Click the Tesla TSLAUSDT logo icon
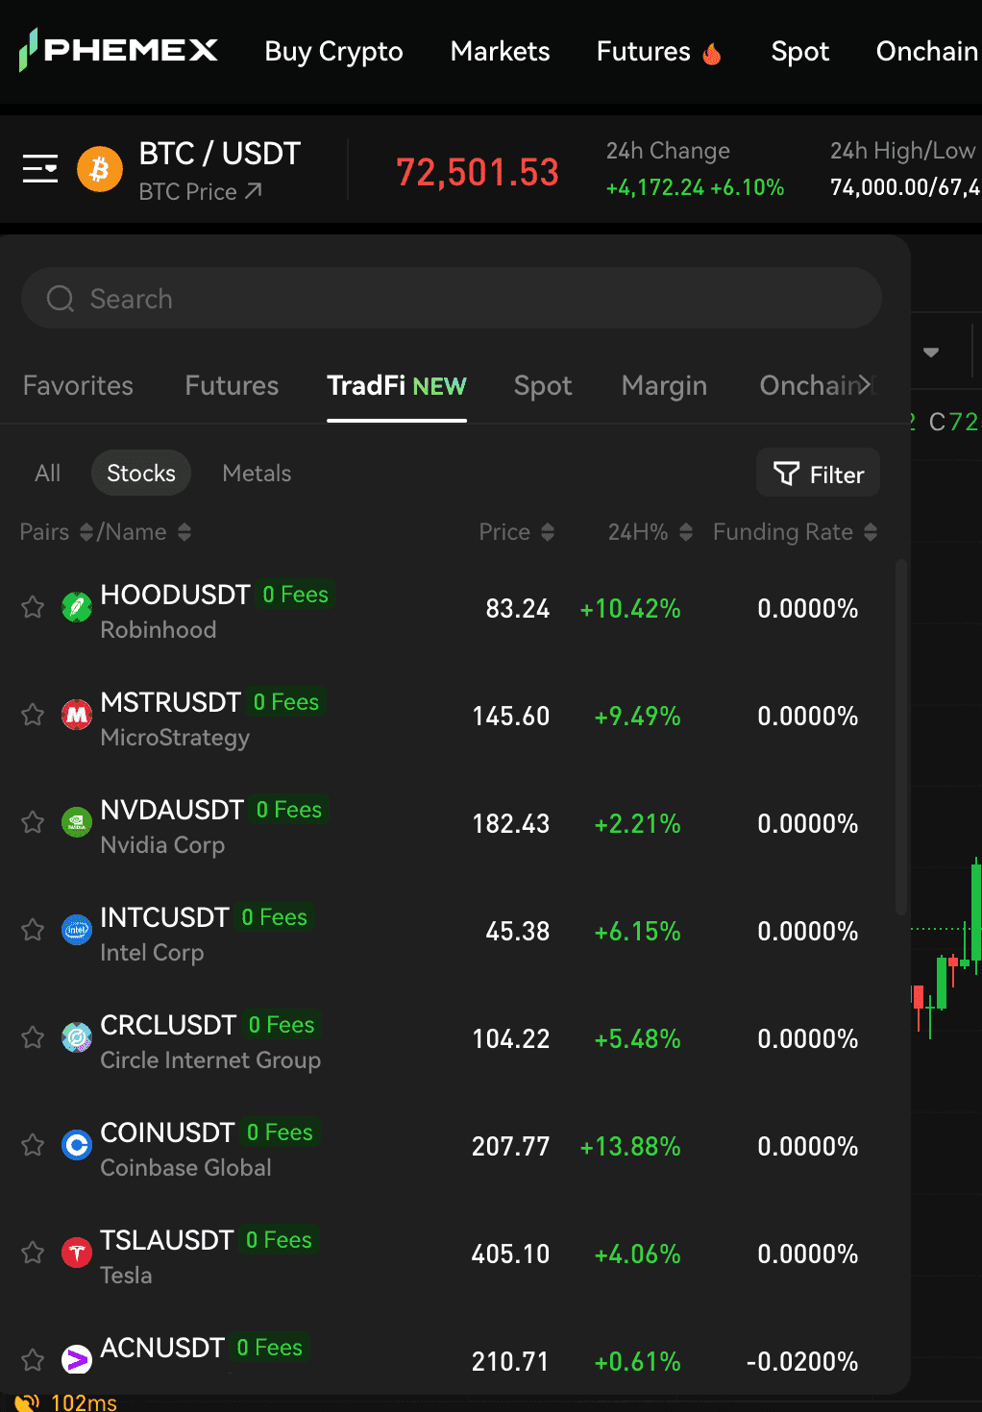 77,1253
